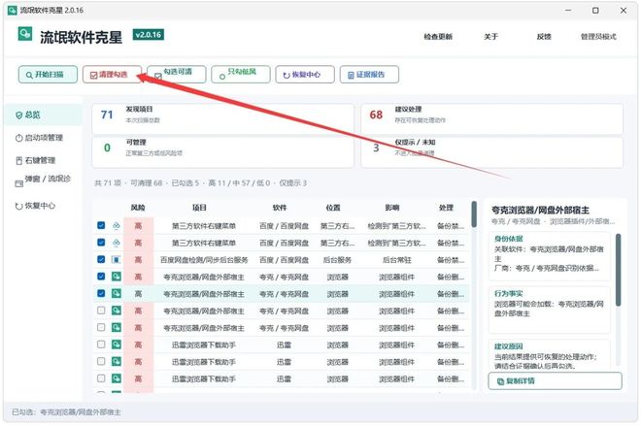
Task: Click 夸克 / 夸克网盘 in the highlighted row
Action: pos(284,294)
